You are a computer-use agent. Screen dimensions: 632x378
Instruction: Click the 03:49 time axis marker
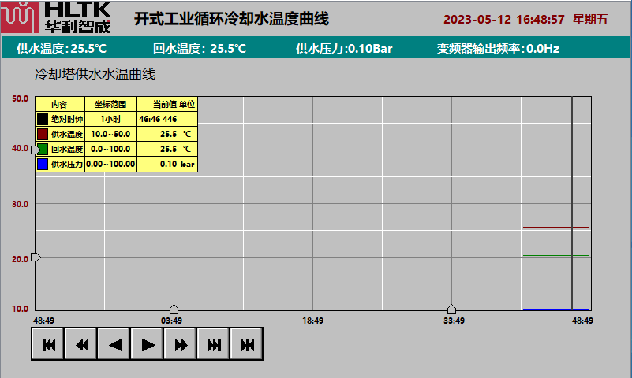[x=174, y=309]
